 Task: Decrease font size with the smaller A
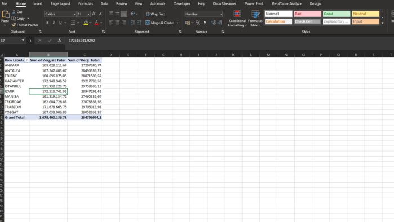pyautogui.click(x=101, y=14)
